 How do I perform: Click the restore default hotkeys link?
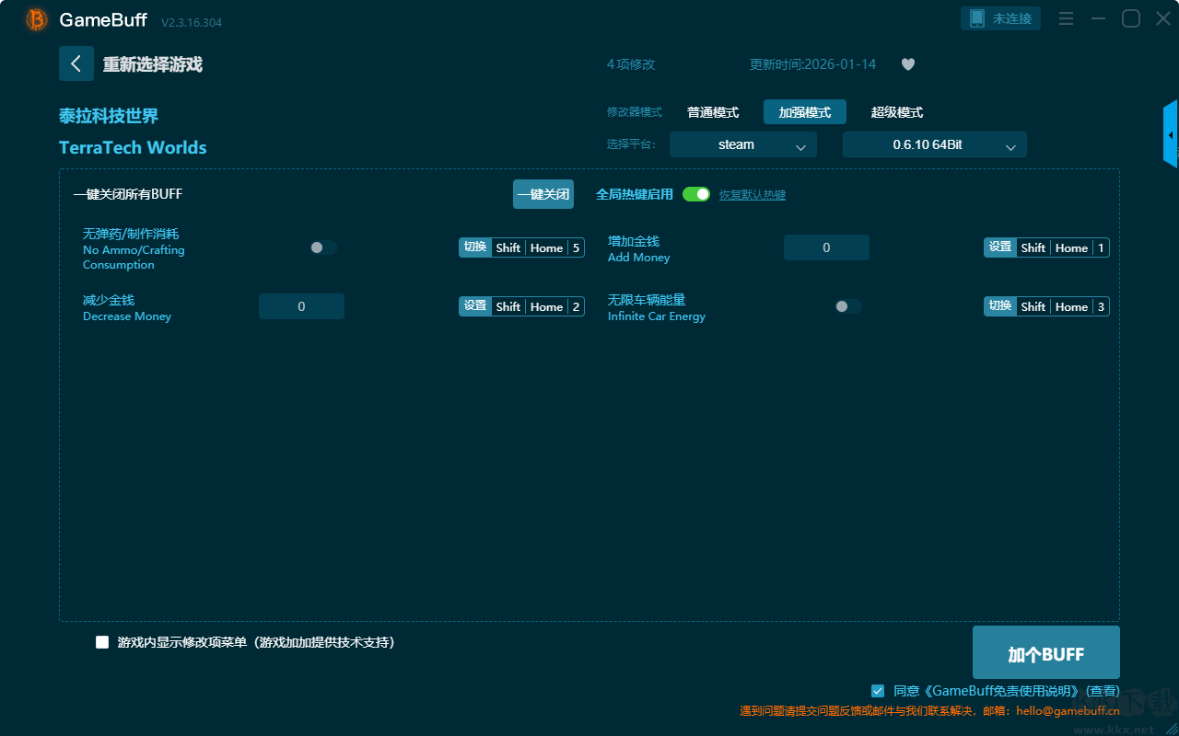tap(752, 195)
